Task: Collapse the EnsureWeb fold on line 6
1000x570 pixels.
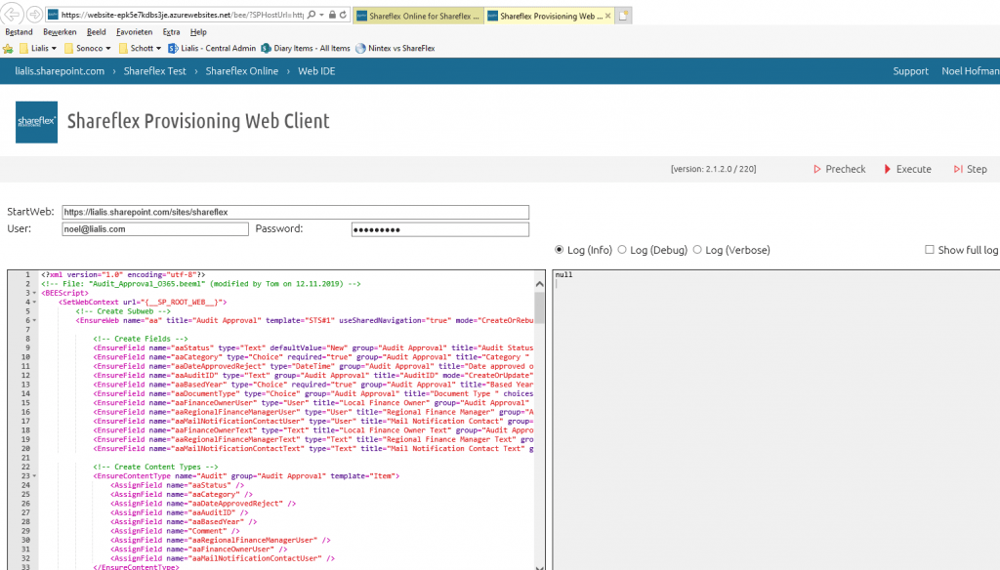Action: (x=34, y=321)
